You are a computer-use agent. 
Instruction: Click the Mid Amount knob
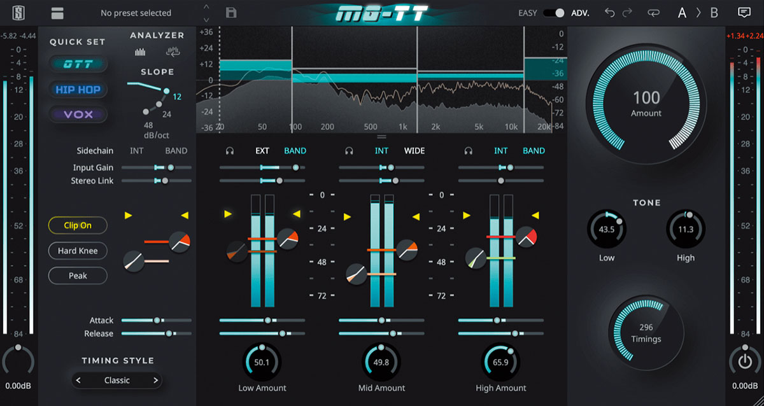pos(381,363)
